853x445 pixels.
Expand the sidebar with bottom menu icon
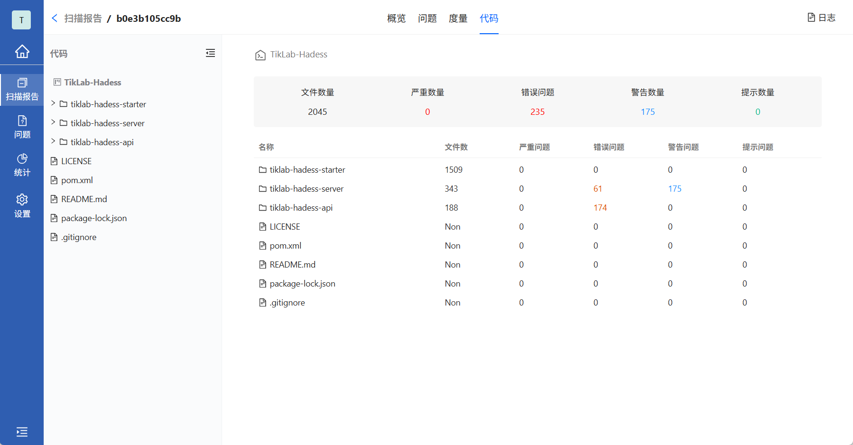22,432
